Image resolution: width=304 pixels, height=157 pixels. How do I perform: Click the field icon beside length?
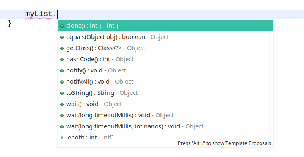[x=62, y=138]
